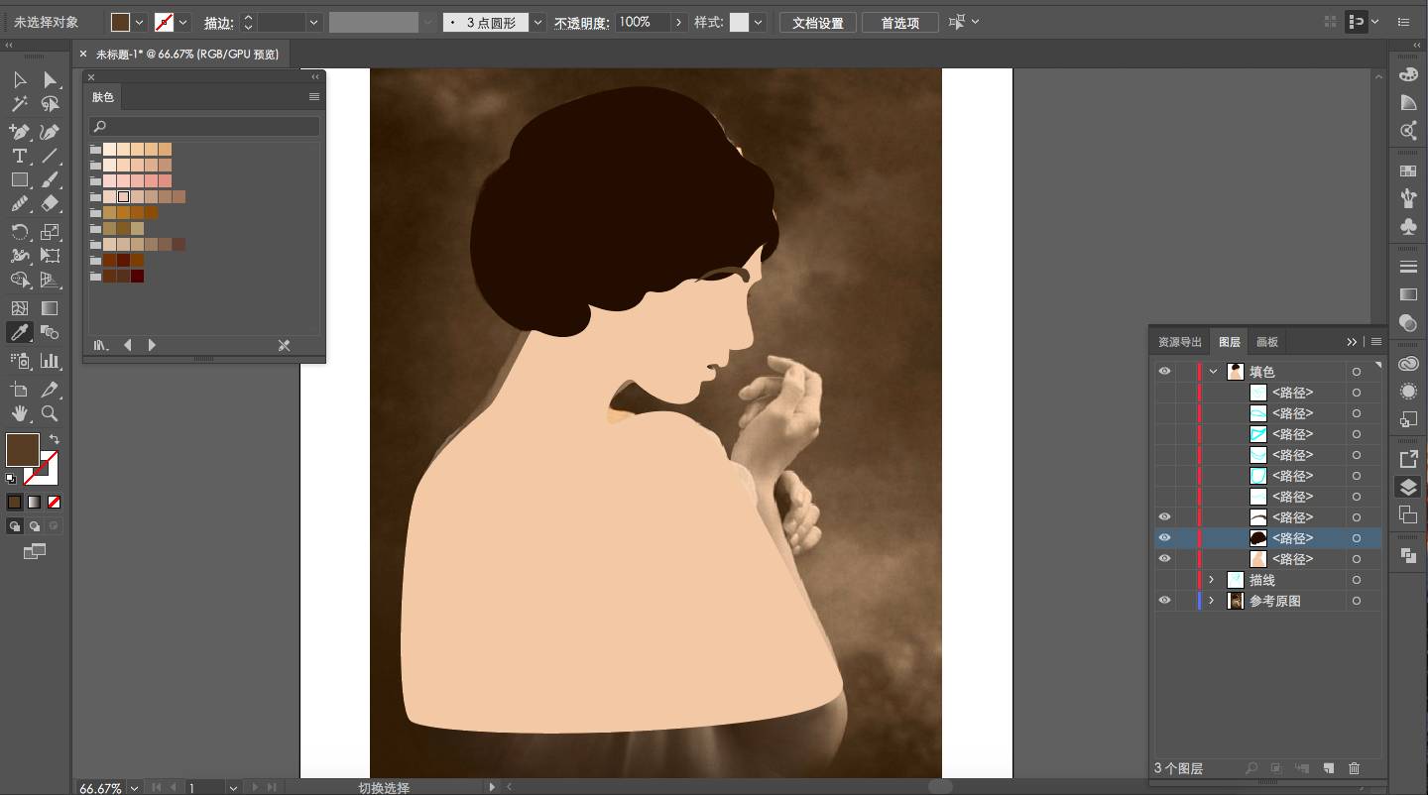This screenshot has height=795, width=1428.
Task: Select the Rectangle tool
Action: (19, 179)
